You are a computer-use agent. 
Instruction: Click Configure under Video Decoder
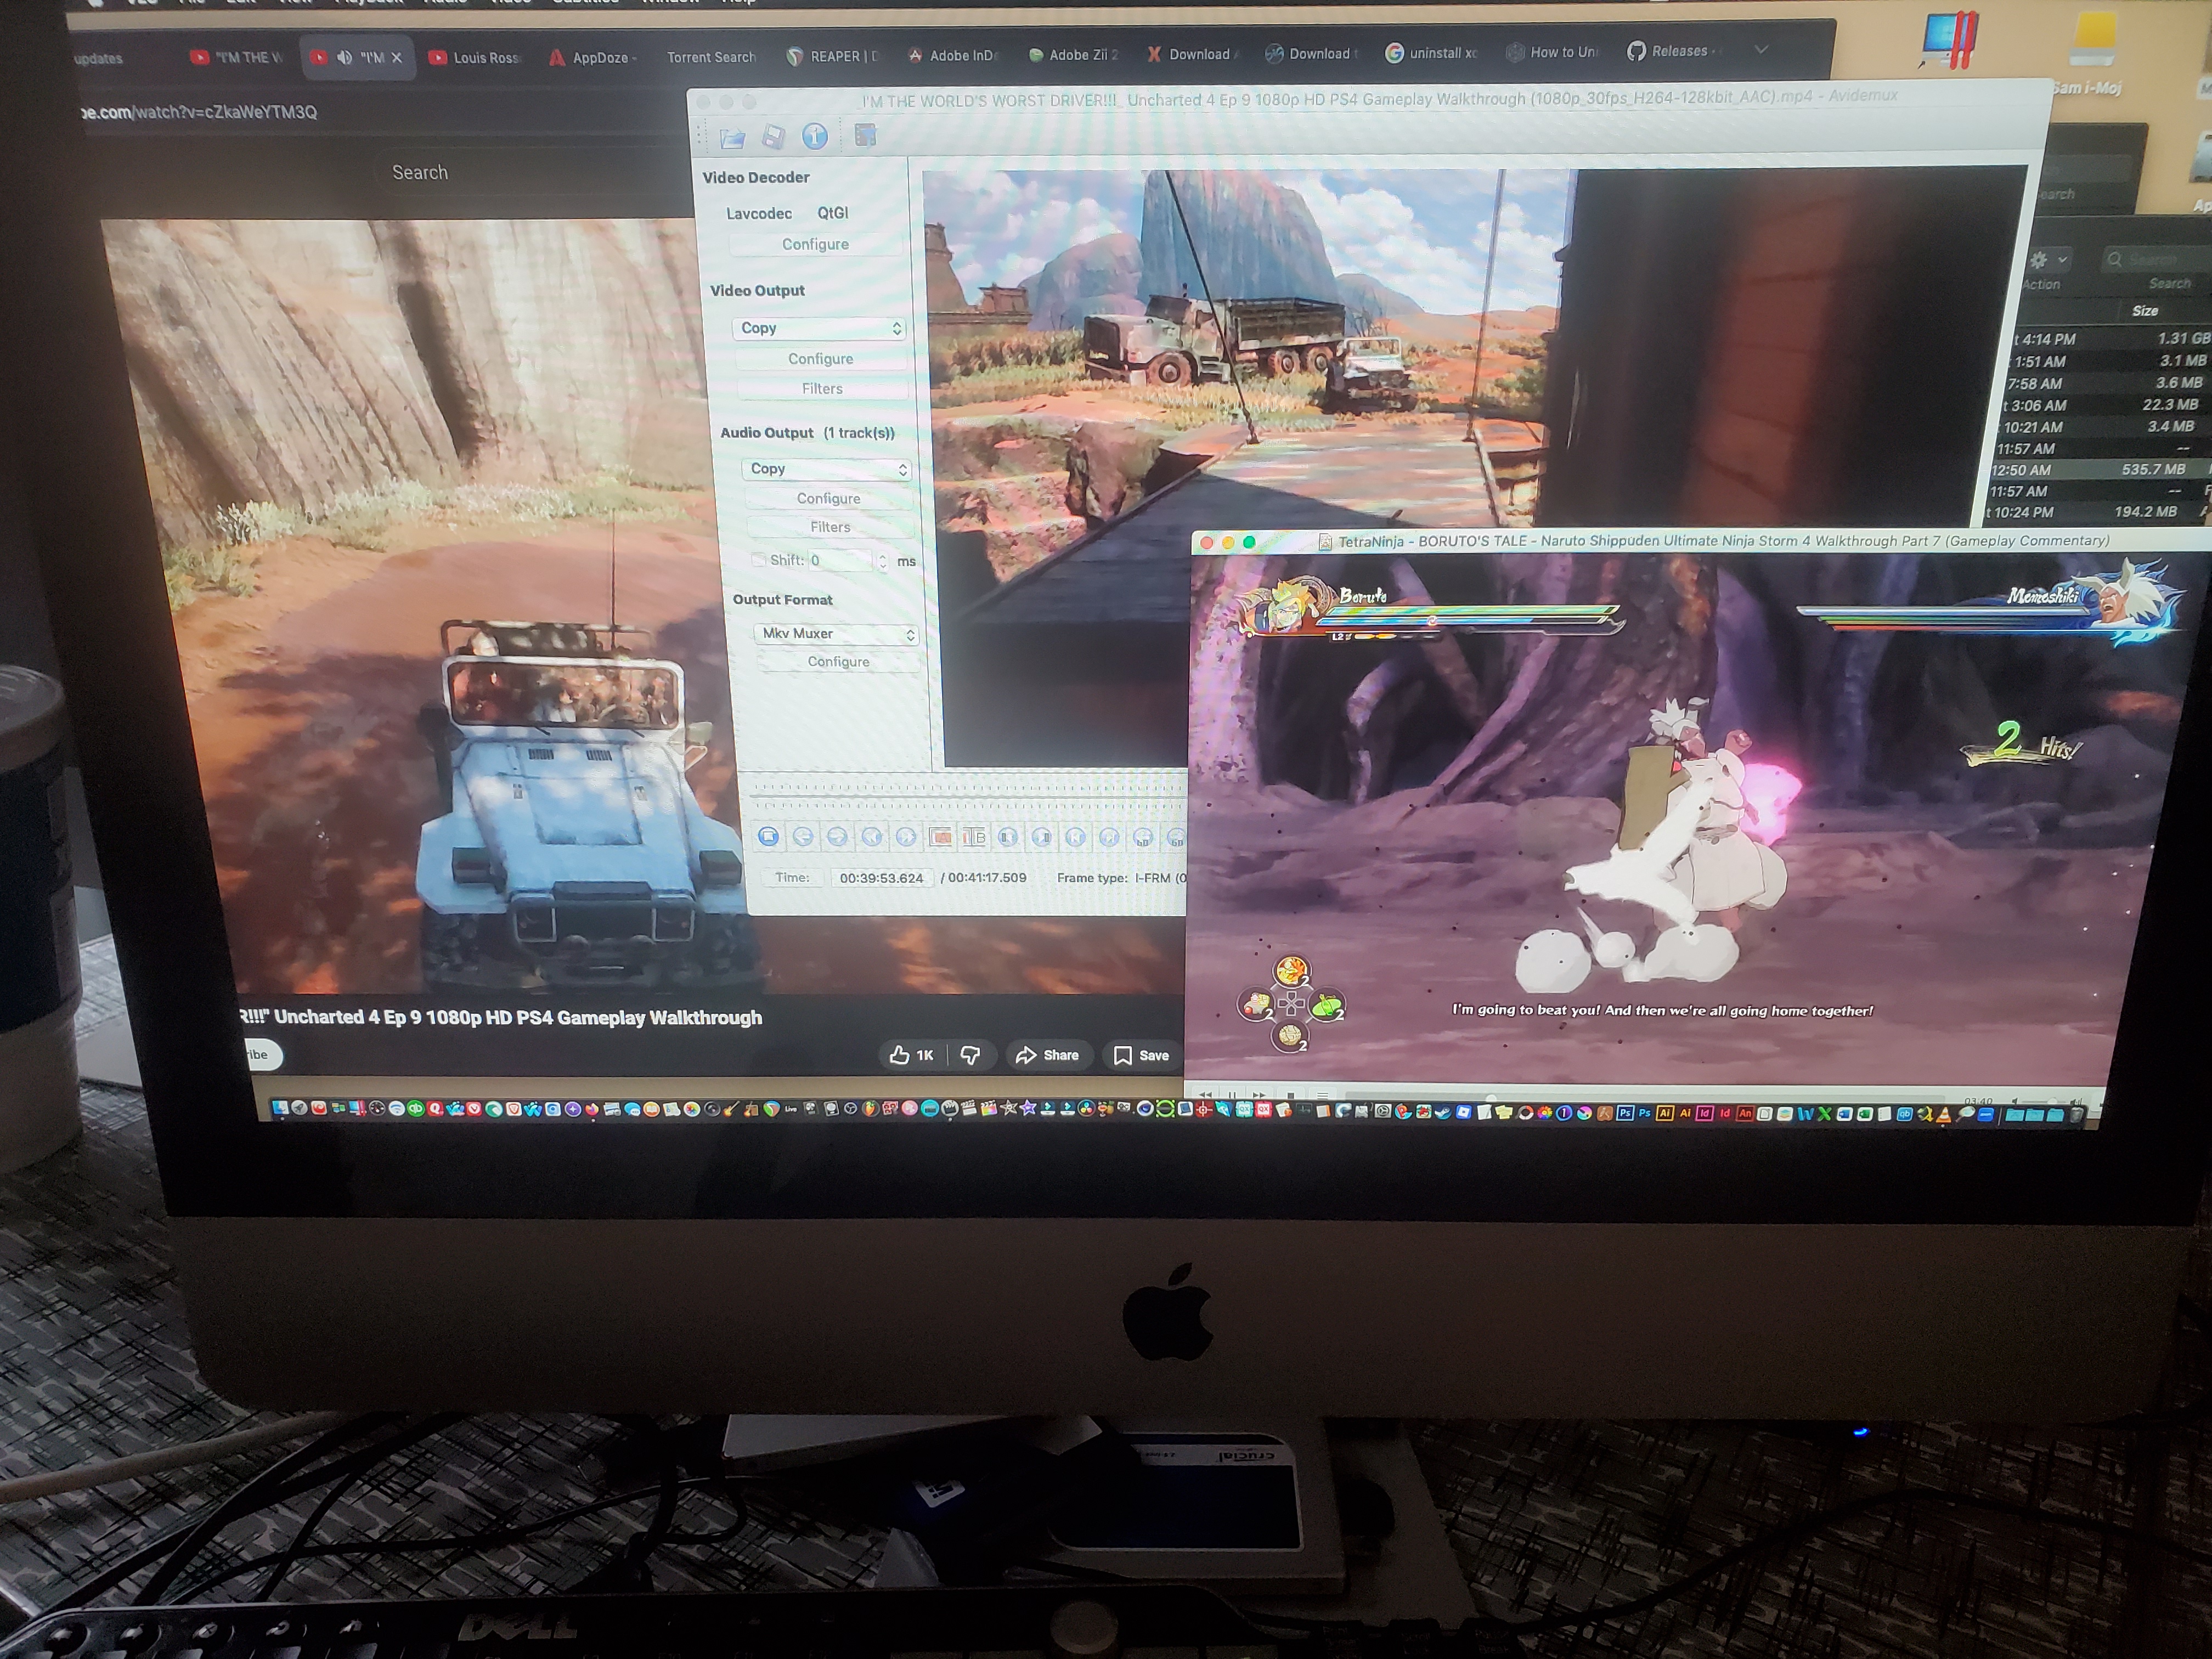point(815,244)
